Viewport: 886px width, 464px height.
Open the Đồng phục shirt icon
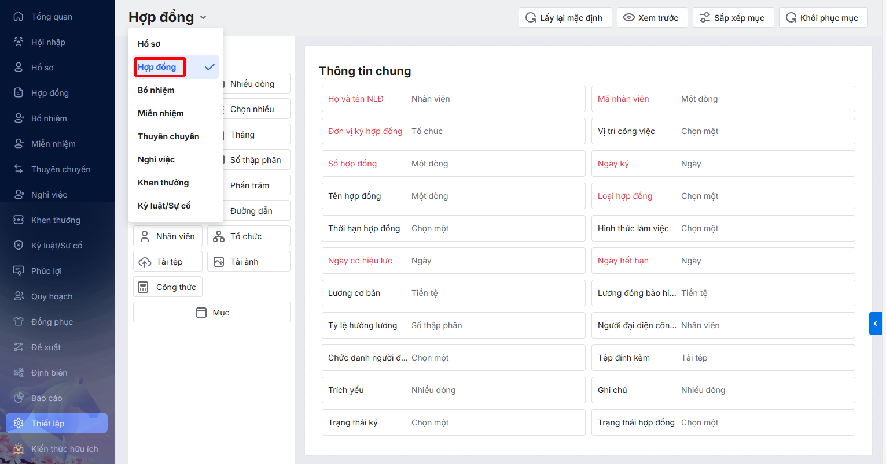[x=19, y=322]
